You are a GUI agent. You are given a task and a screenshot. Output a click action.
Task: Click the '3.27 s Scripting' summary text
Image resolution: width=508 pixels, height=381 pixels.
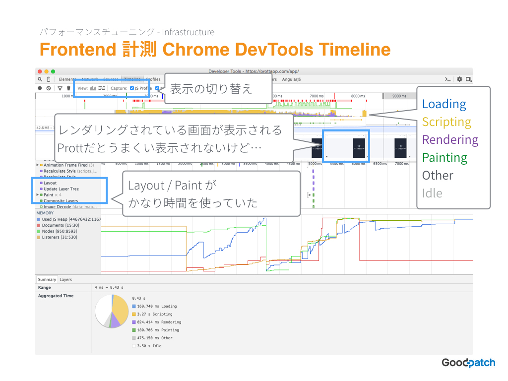(155, 314)
